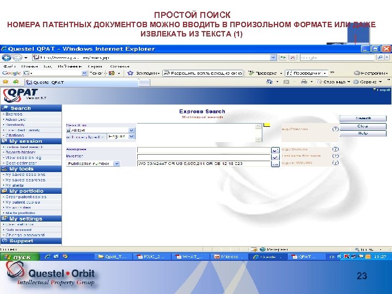Click the ellipsis button beside the Publication number field
This screenshot has height=294, width=392.
click(275, 164)
